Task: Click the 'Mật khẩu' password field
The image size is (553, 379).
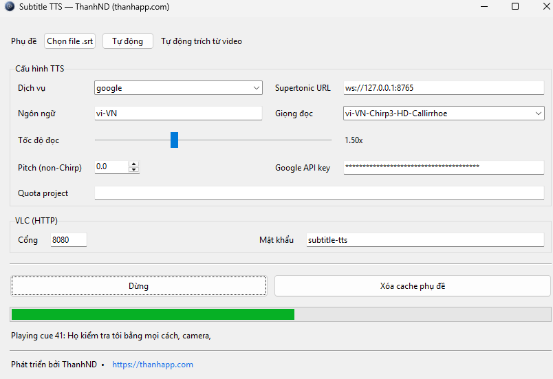Action: pyautogui.click(x=425, y=240)
